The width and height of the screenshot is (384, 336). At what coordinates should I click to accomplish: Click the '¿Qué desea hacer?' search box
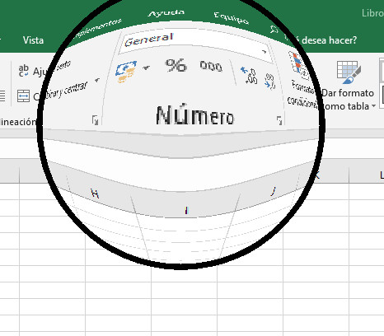tap(323, 40)
